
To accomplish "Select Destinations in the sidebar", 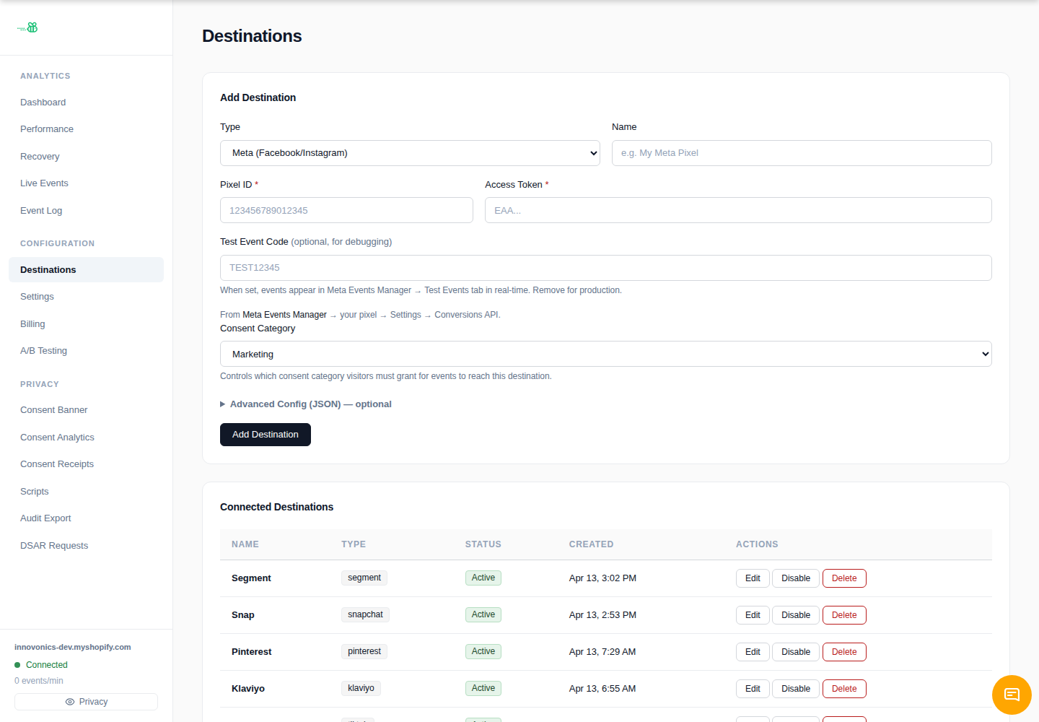I will pyautogui.click(x=86, y=270).
